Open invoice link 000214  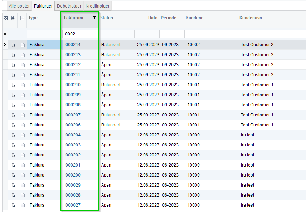tap(73, 45)
